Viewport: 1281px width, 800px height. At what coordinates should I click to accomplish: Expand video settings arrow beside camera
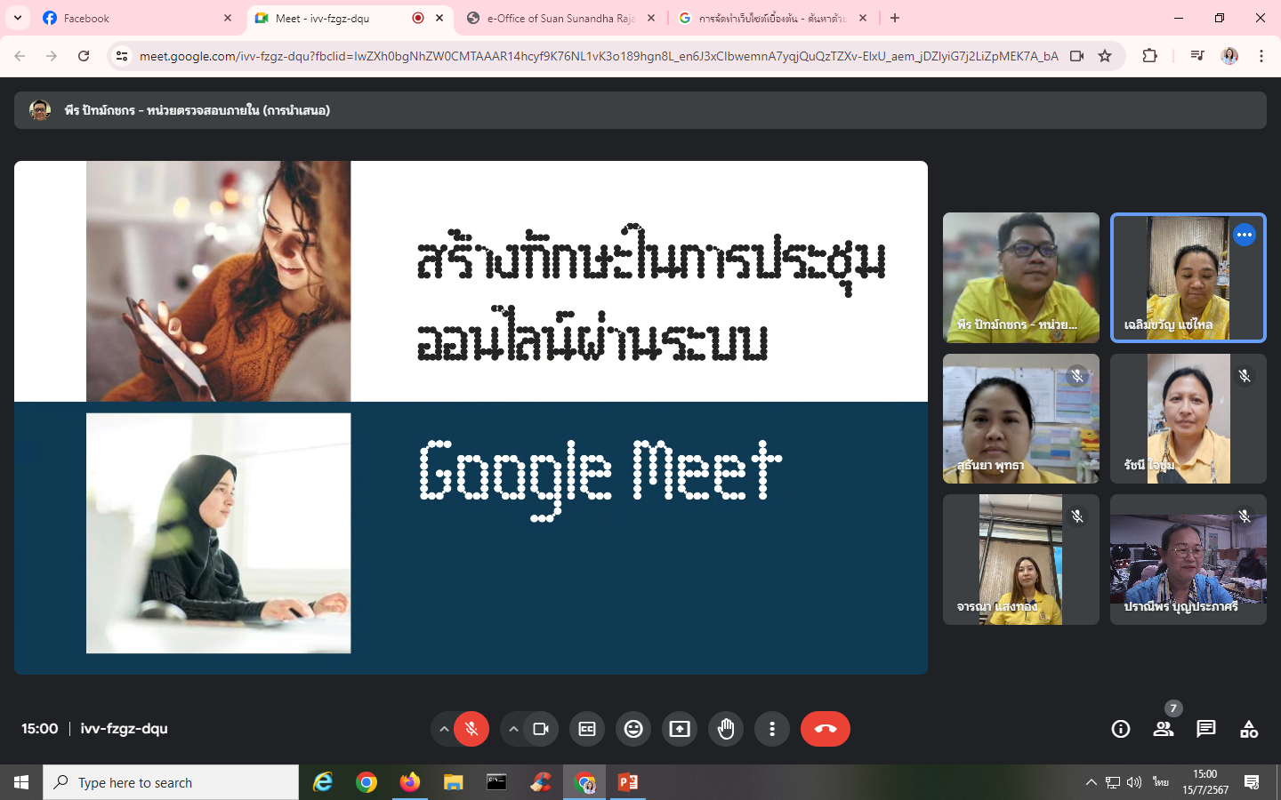(513, 729)
